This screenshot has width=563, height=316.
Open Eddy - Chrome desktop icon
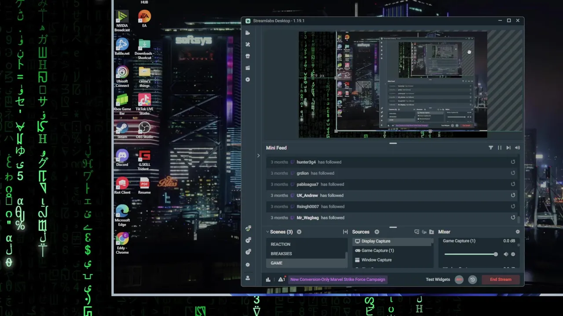coord(122,244)
